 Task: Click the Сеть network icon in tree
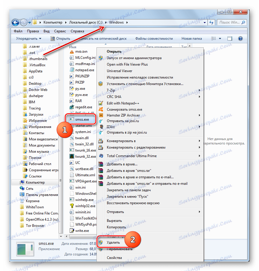pyautogui.click(x=22, y=188)
